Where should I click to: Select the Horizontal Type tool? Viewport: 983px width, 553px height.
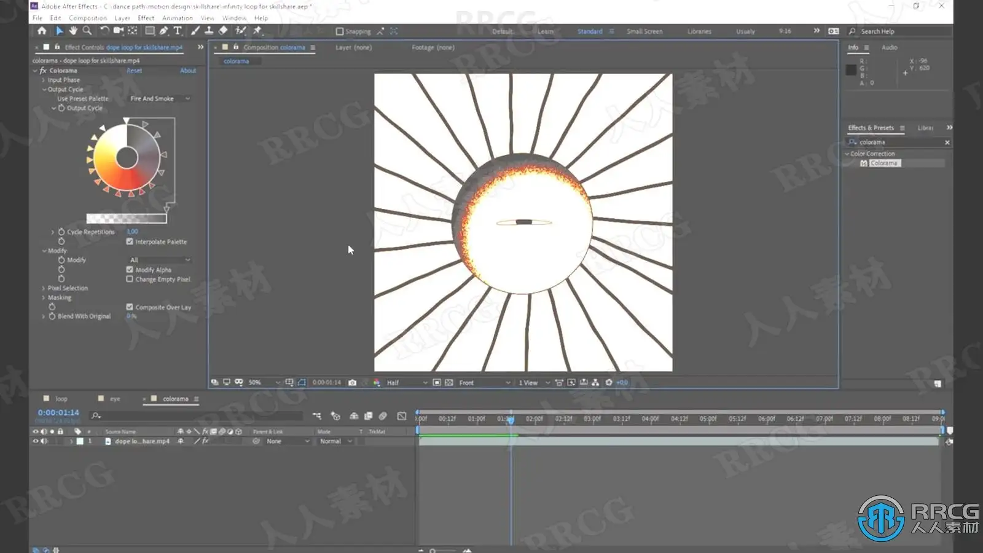pos(178,31)
